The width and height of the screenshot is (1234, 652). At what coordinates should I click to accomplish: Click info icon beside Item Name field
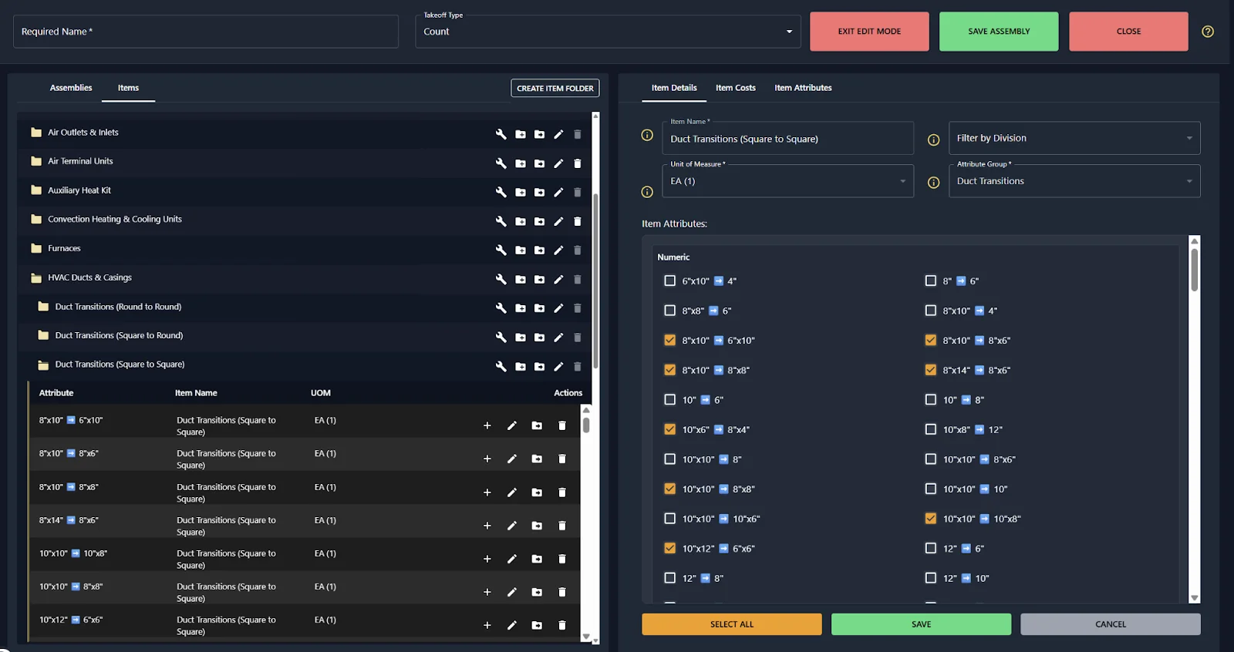pos(647,136)
